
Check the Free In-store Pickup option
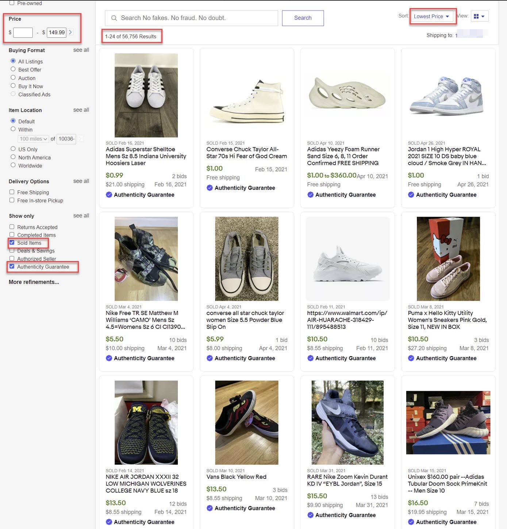pos(12,200)
